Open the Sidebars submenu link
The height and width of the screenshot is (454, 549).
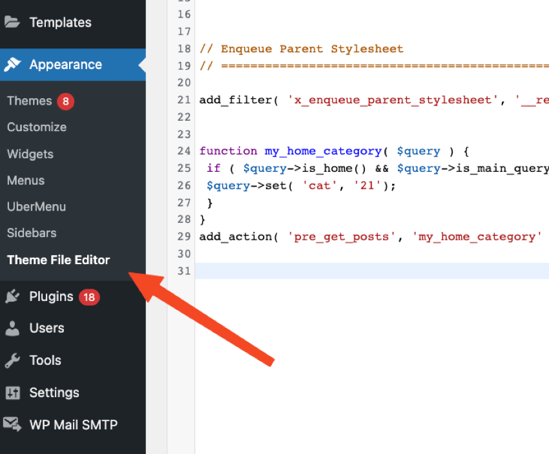tap(32, 233)
